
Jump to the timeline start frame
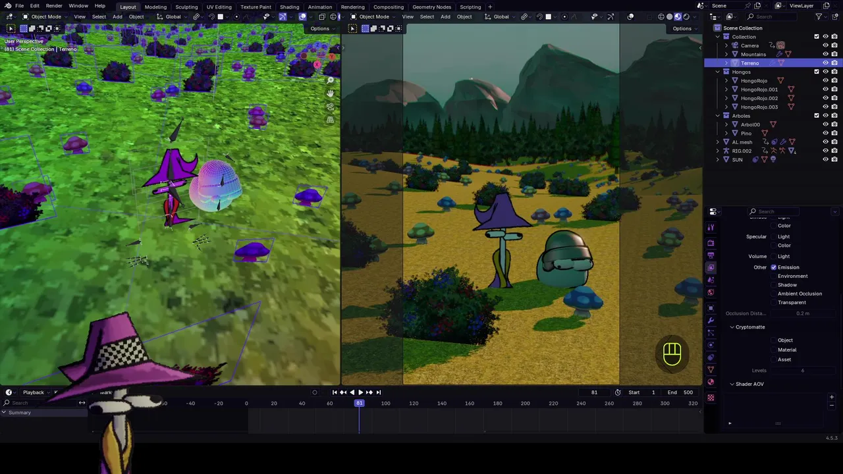point(335,392)
